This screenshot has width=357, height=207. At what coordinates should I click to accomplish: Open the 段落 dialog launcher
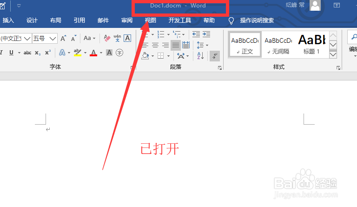tap(220, 68)
